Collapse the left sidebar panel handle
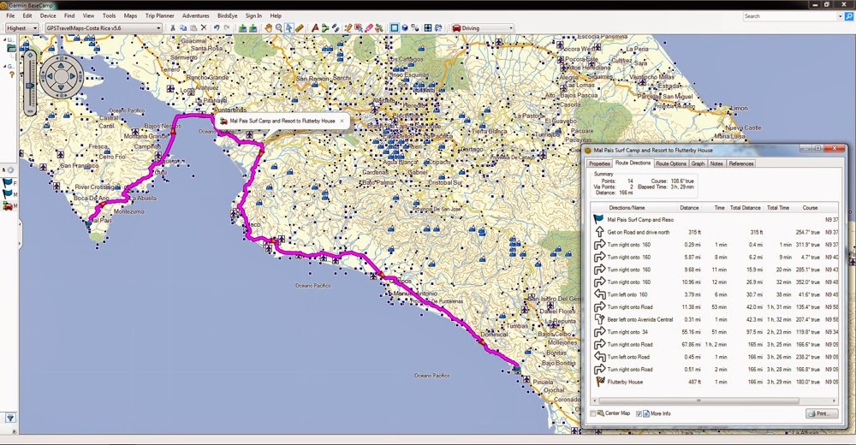856x445 pixels. click(20, 233)
